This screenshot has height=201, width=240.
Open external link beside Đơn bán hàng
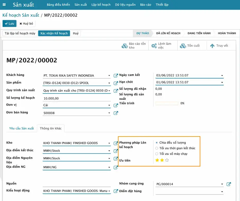116,113
